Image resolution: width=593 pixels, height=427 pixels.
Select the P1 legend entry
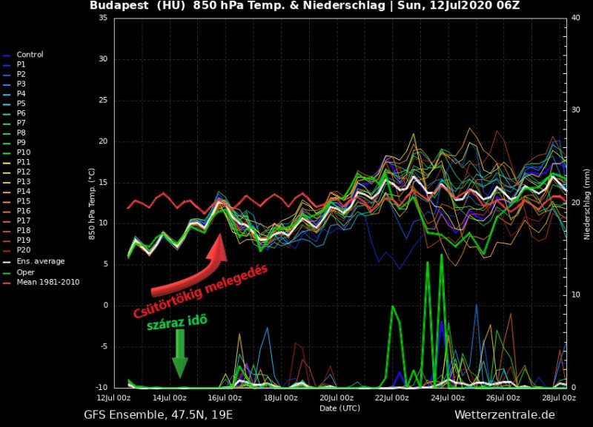click(21, 65)
